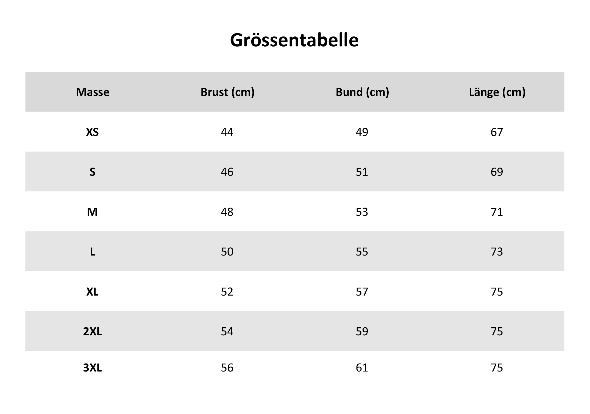Image resolution: width=590 pixels, height=414 pixels.
Task: Select Bund value 51 for size S
Action: [x=362, y=172]
